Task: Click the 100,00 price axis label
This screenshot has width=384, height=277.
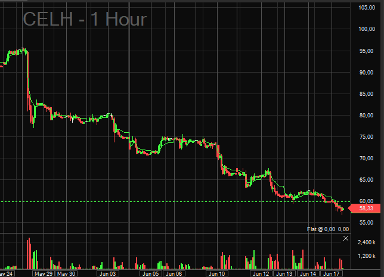Action: (x=367, y=29)
